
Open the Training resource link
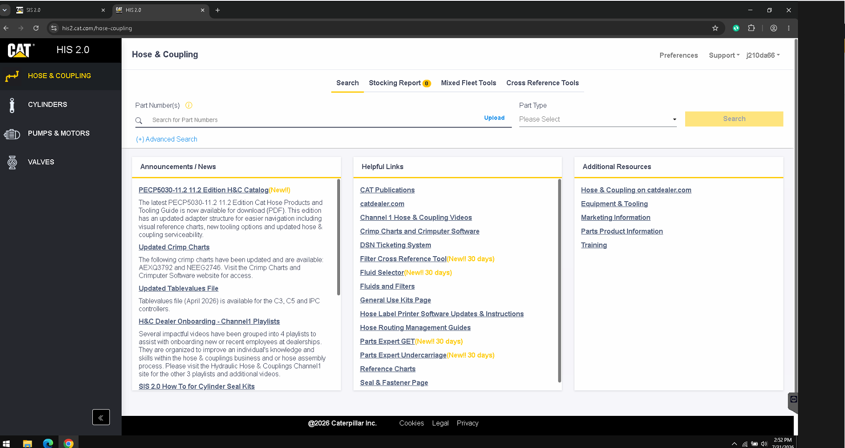tap(594, 245)
